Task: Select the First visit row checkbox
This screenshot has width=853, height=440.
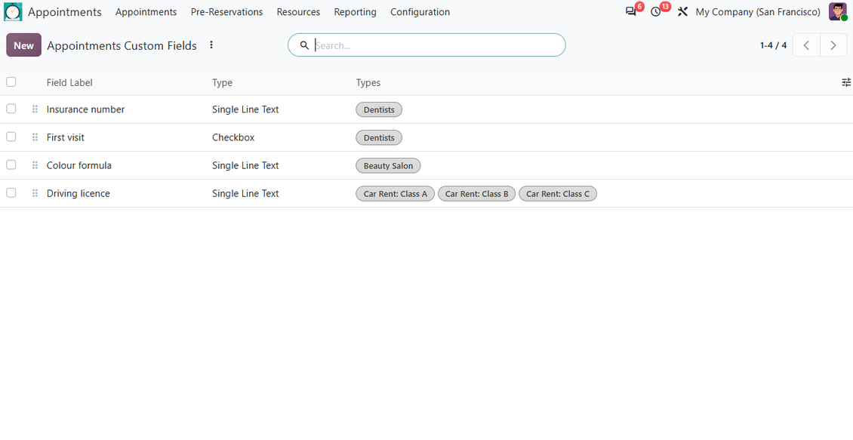Action: coord(11,137)
